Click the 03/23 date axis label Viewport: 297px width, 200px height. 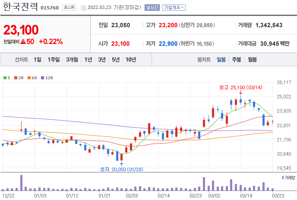tap(278, 196)
